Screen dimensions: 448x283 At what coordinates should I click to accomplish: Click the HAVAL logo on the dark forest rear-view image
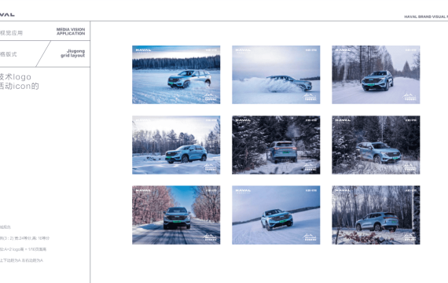pyautogui.click(x=243, y=120)
